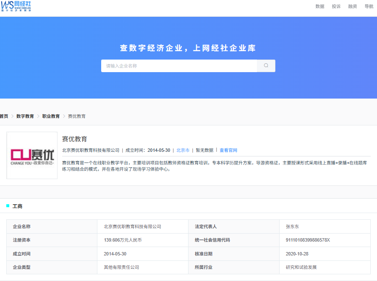
Task: Click the 暂无数据 text
Action: click(x=204, y=150)
